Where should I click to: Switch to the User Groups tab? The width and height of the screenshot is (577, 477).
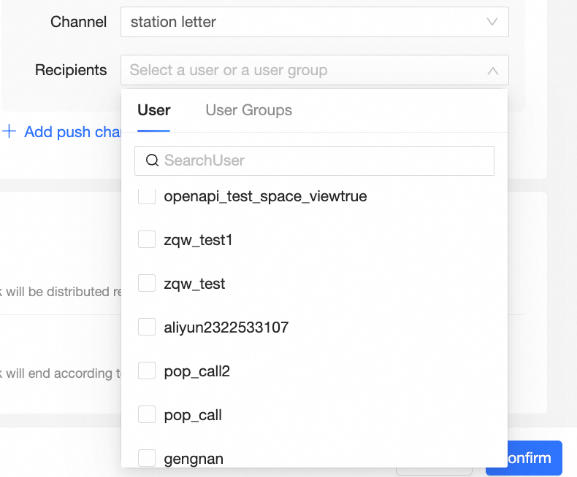[248, 110]
